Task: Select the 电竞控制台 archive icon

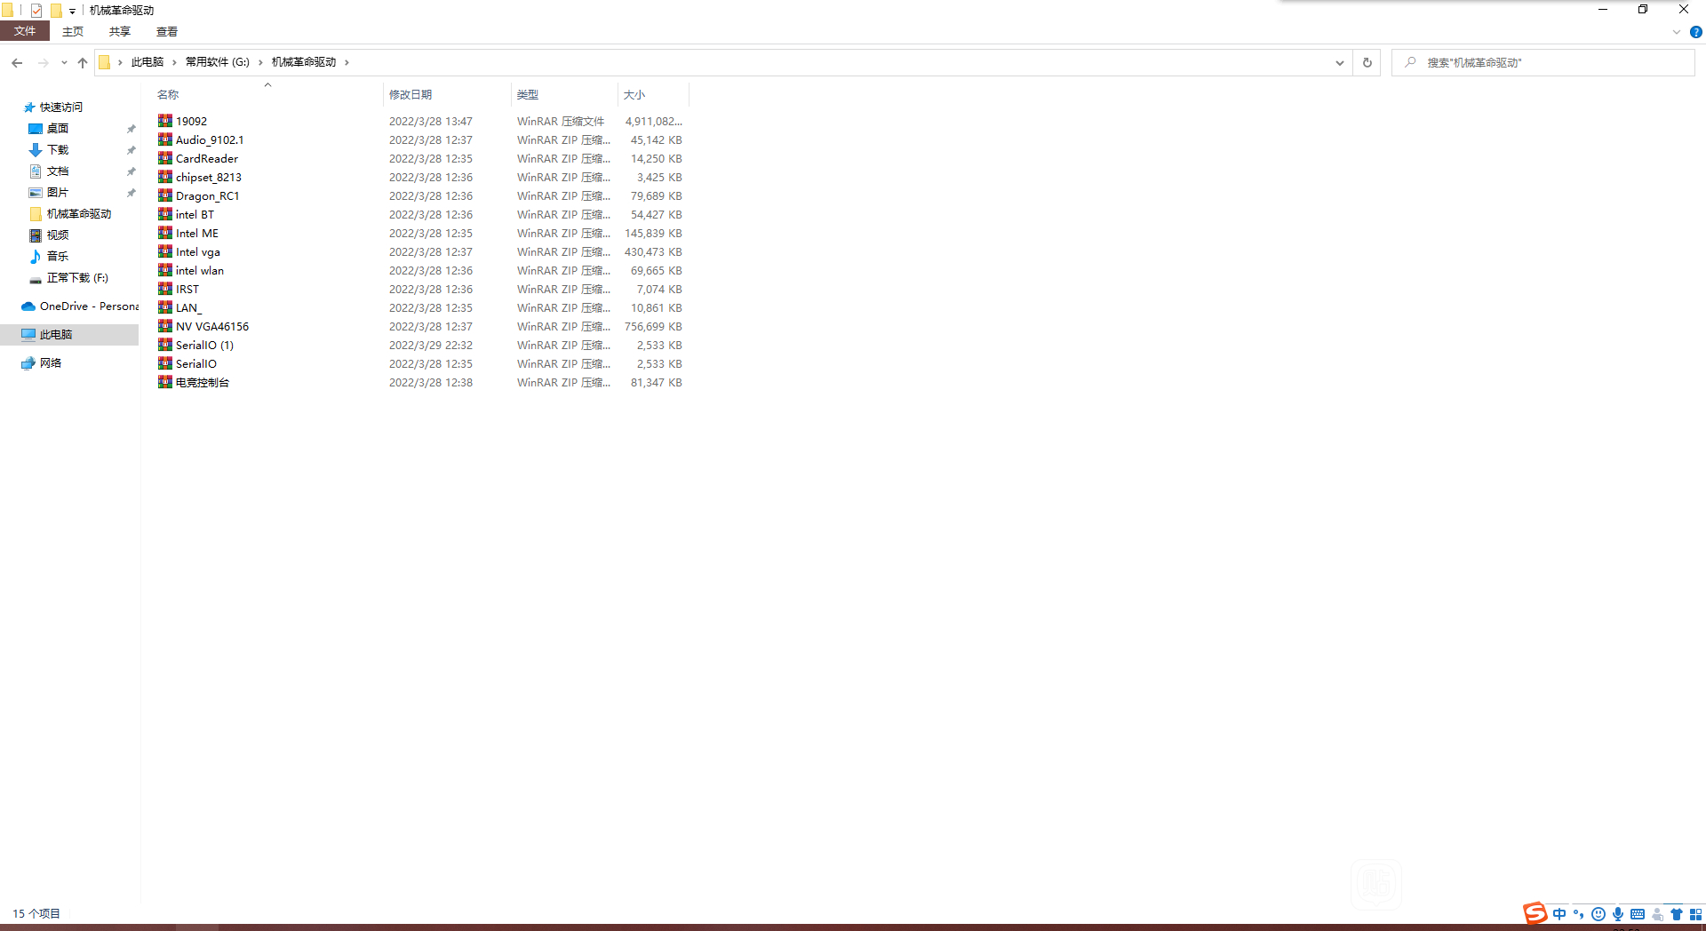Action: click(165, 382)
